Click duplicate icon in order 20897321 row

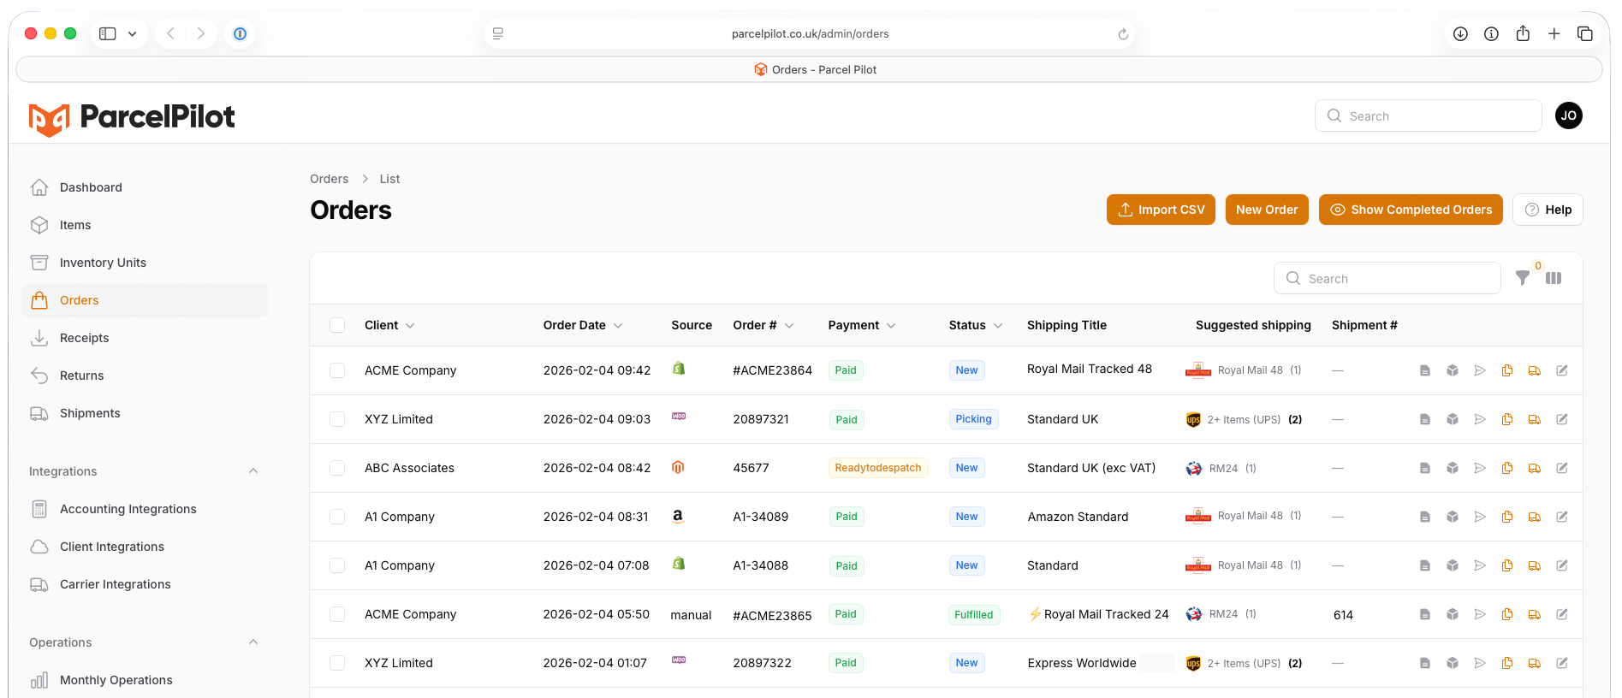1507,419
